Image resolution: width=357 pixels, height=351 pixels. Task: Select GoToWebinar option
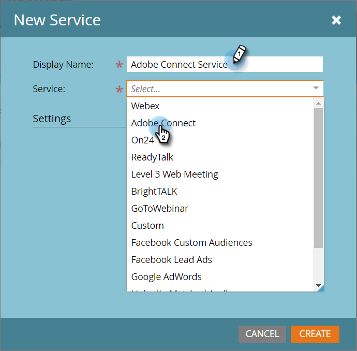tap(220, 209)
